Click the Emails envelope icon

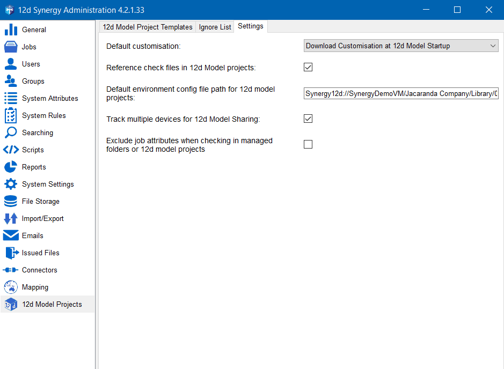[x=11, y=235]
